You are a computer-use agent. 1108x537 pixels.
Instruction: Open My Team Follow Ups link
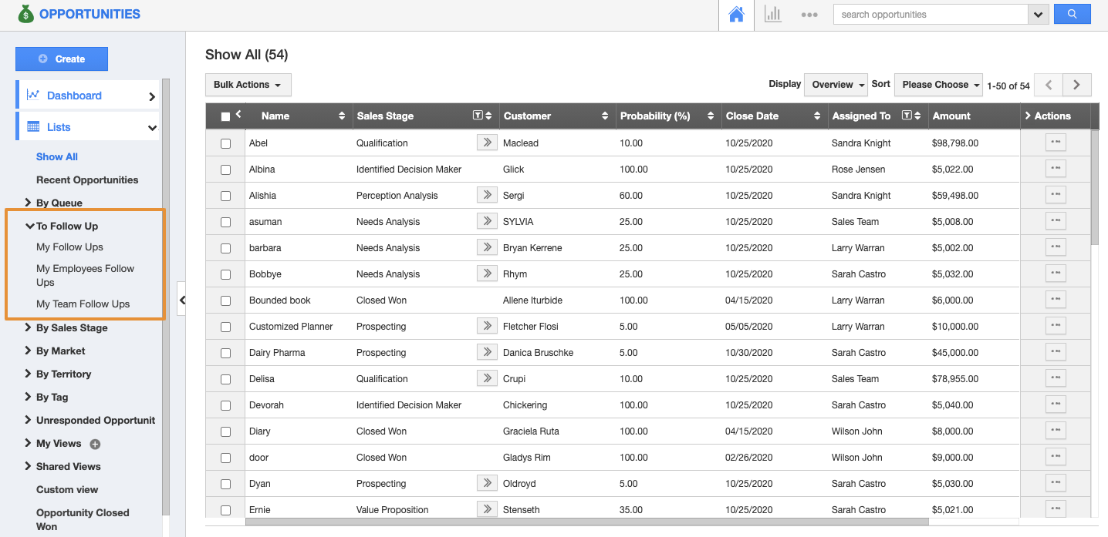point(83,304)
